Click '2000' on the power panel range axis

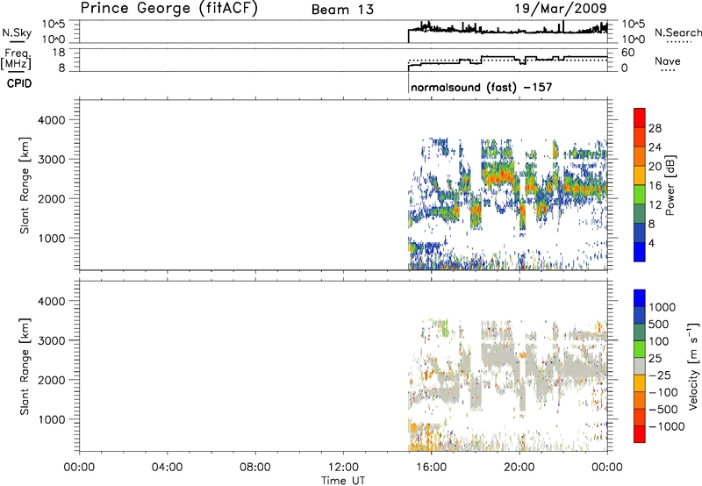[x=51, y=198]
